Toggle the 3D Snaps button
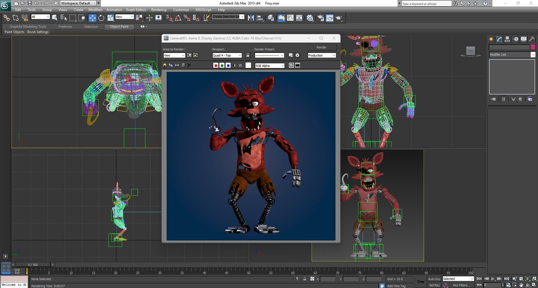Viewport: 538px width, 288px height. pos(169,17)
